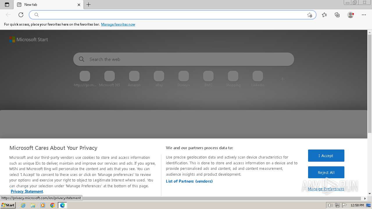Add this page to favorites star
Viewport: 372px width, 209px height.
pyautogui.click(x=310, y=15)
